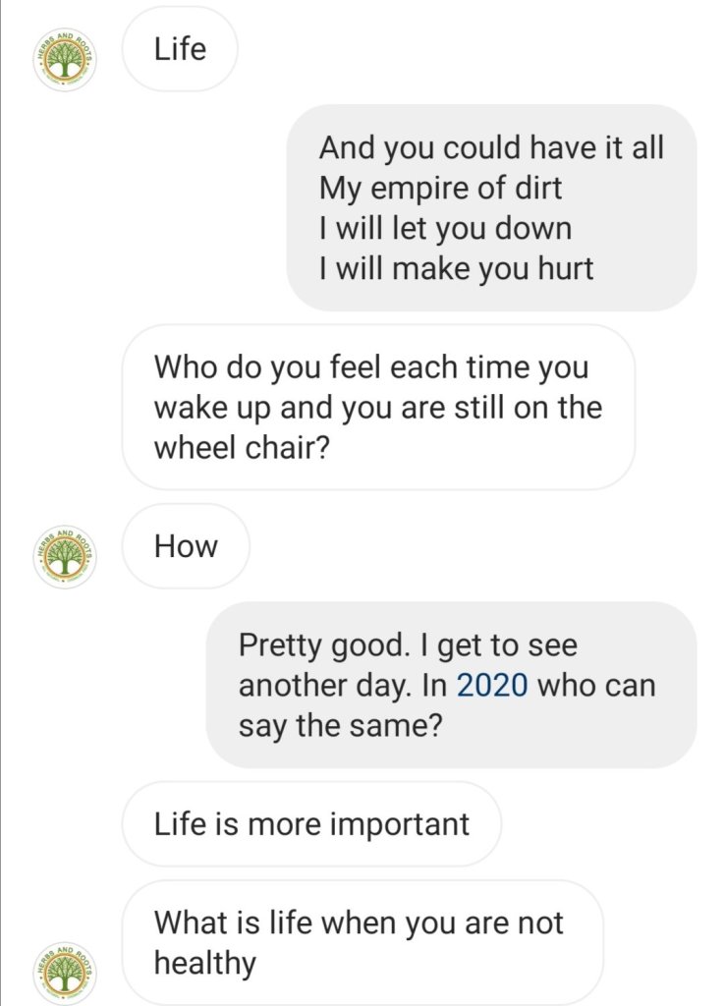Viewport: 725px width, 1006px height.
Task: Tap the "Who do you feel each time" text
Action: (370, 368)
